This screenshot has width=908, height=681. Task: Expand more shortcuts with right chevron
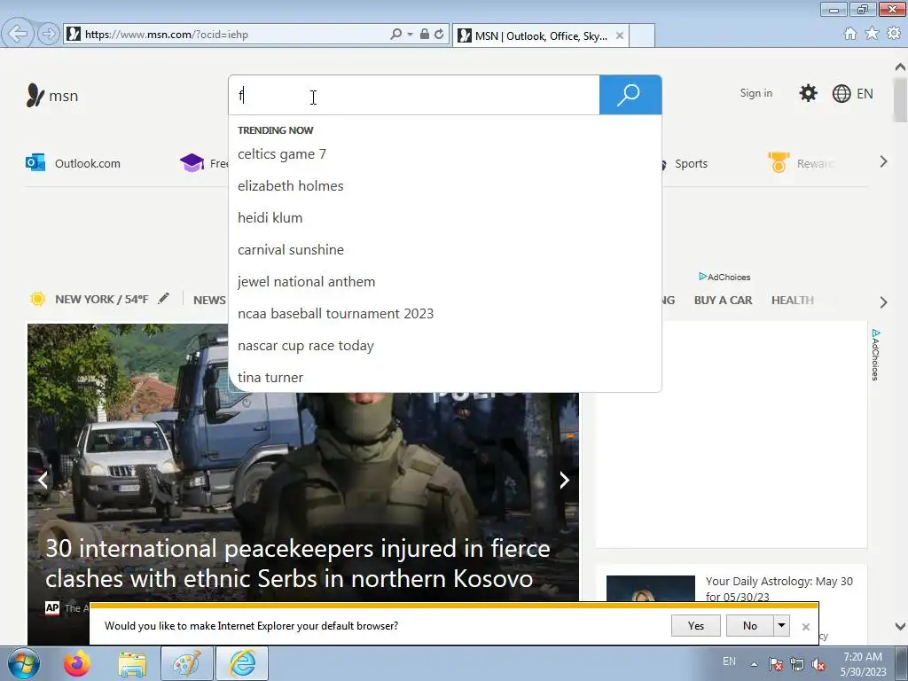tap(883, 162)
